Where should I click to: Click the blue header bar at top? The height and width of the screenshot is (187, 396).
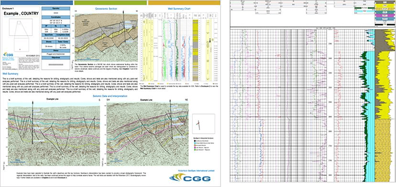tap(37, 2)
